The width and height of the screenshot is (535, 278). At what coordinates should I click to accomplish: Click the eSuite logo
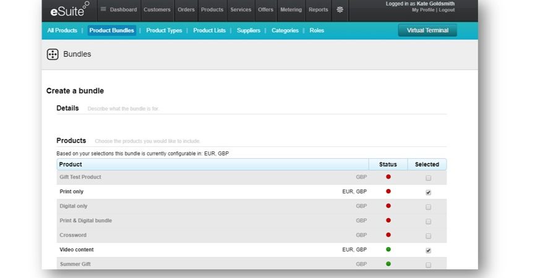point(70,9)
